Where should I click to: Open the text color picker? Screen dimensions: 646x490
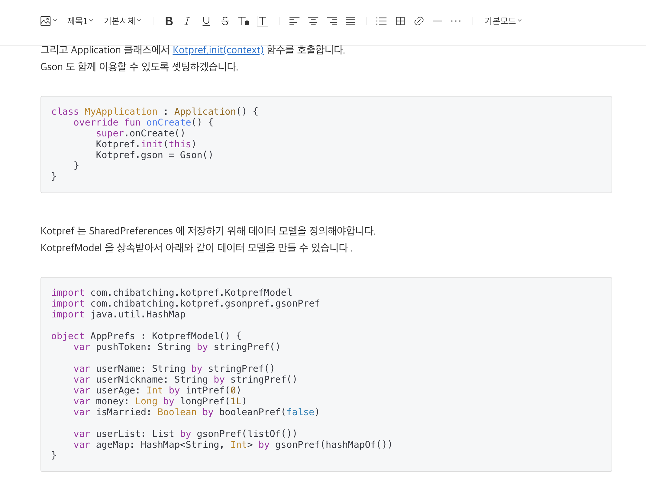click(x=244, y=21)
